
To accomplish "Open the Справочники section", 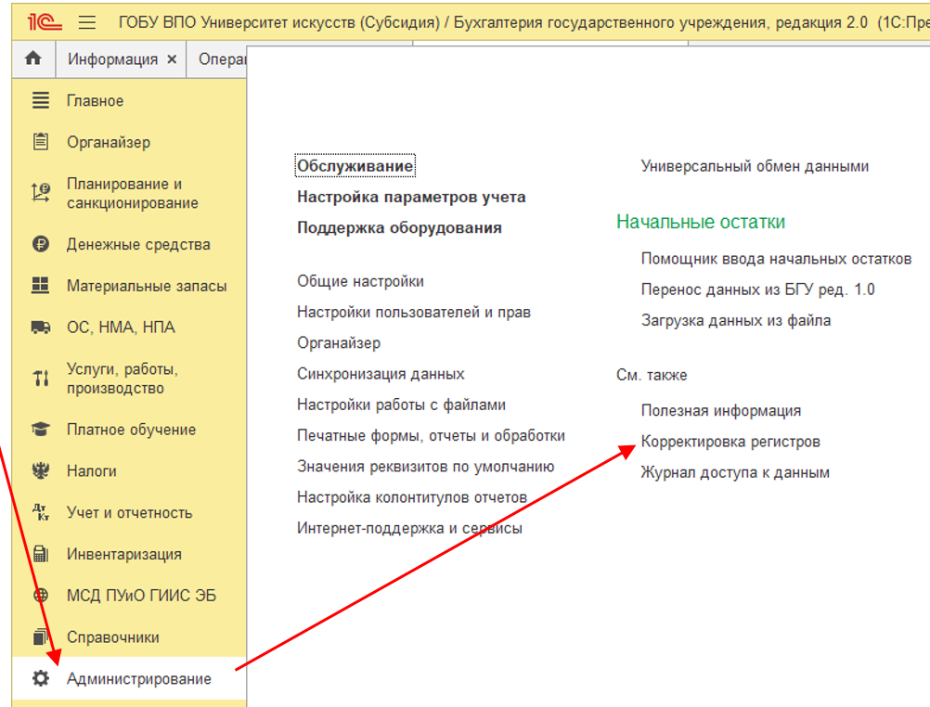I will tap(112, 637).
